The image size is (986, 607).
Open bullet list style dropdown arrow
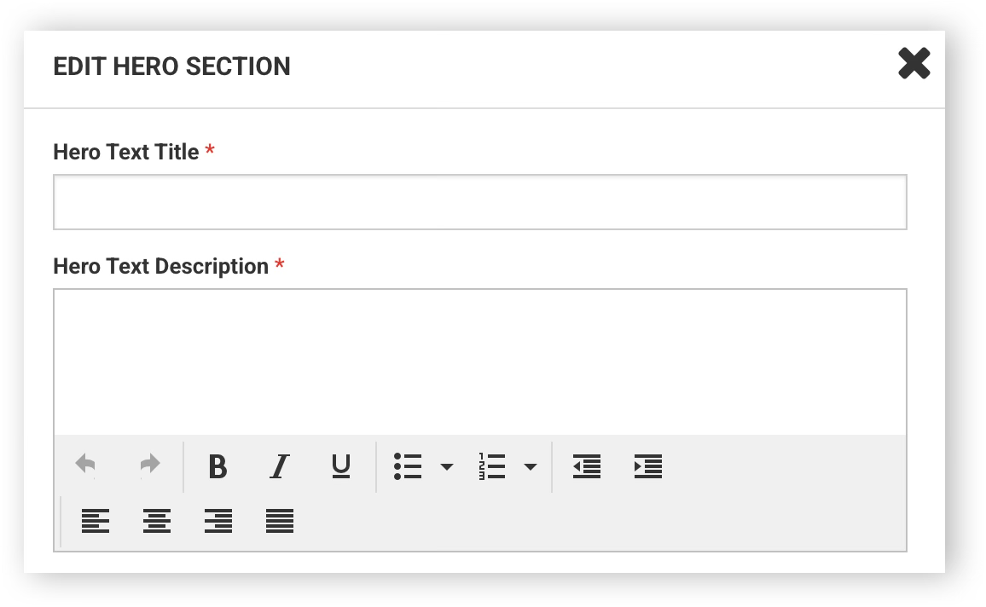[446, 467]
